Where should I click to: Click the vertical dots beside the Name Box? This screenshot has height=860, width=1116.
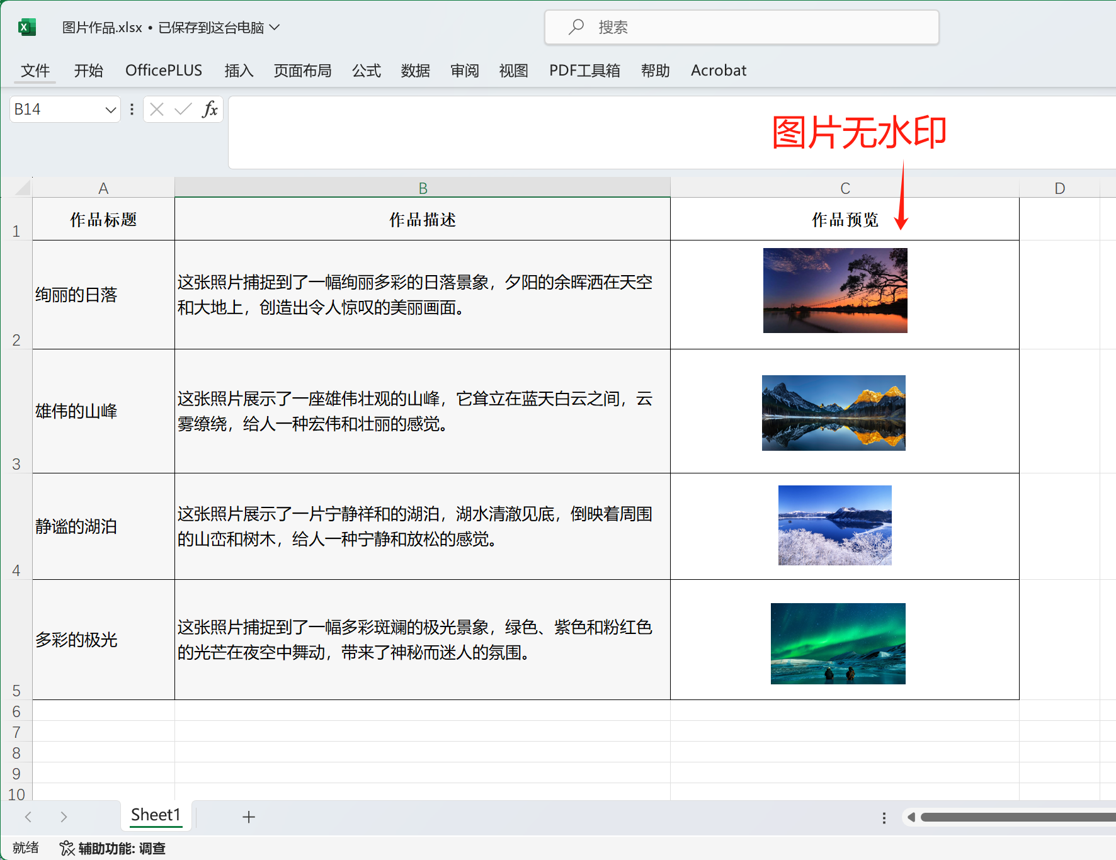(x=131, y=109)
